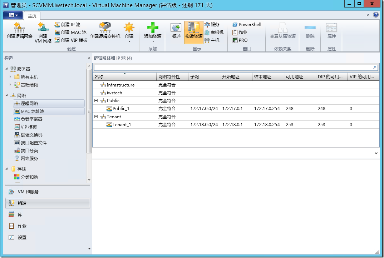Open the application file menu dropdown
This screenshot has width=384, height=258.
pos(13,15)
